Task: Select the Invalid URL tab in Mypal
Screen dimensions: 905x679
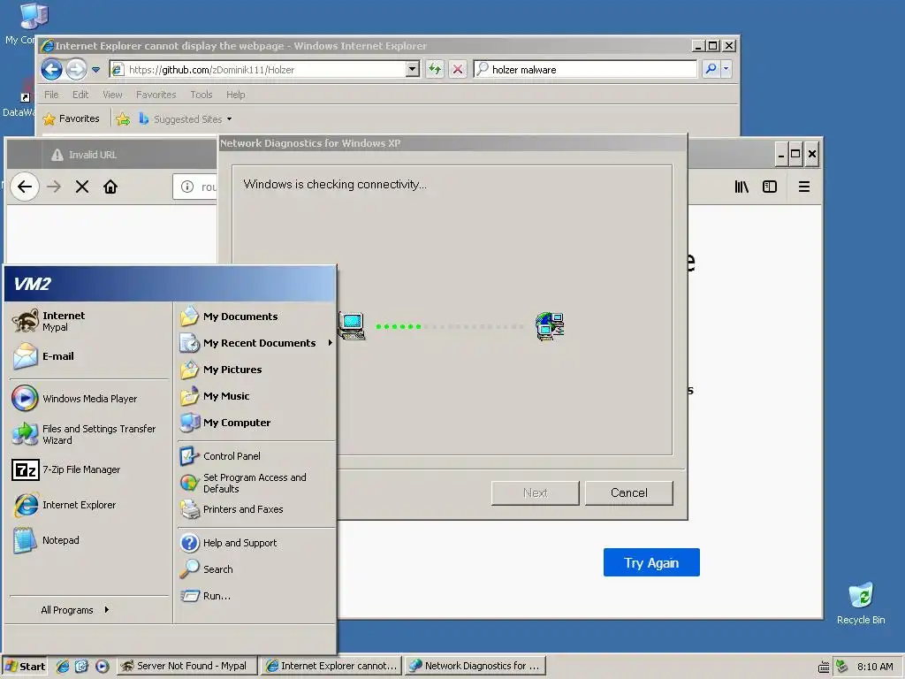Action: 127,155
